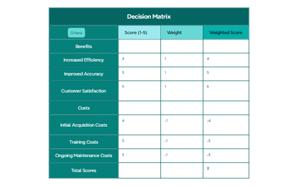The width and height of the screenshot is (298, 186).
Task: Click Improved Accuracy score value 3
Action: (x=123, y=72)
